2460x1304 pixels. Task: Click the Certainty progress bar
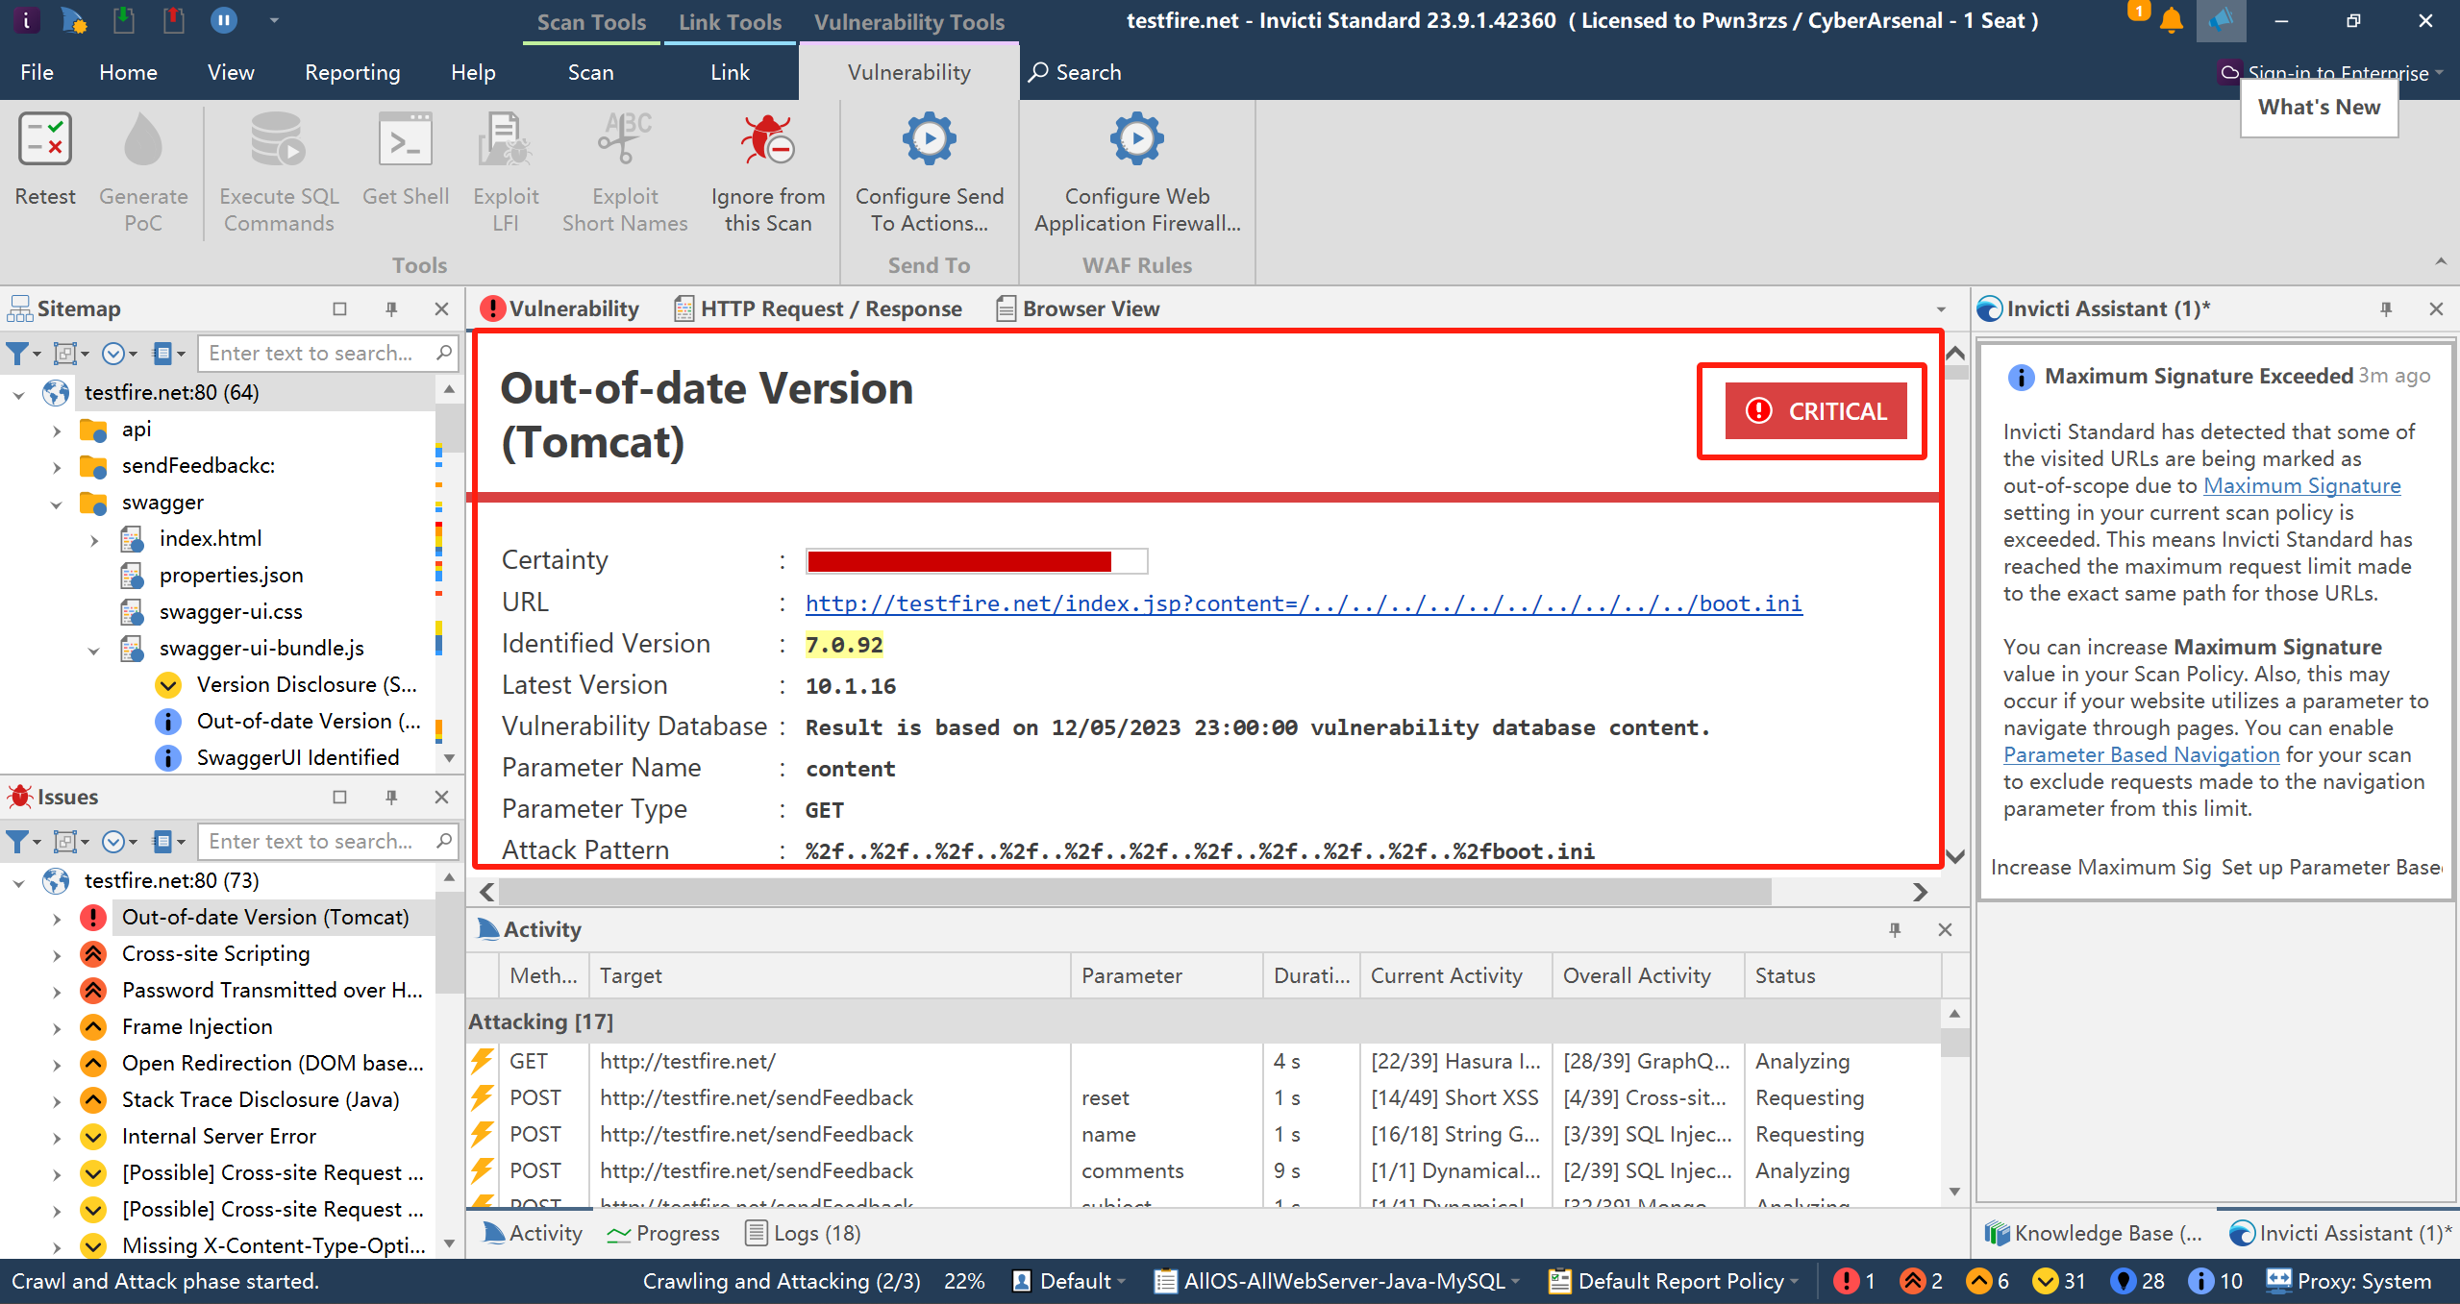pos(977,561)
